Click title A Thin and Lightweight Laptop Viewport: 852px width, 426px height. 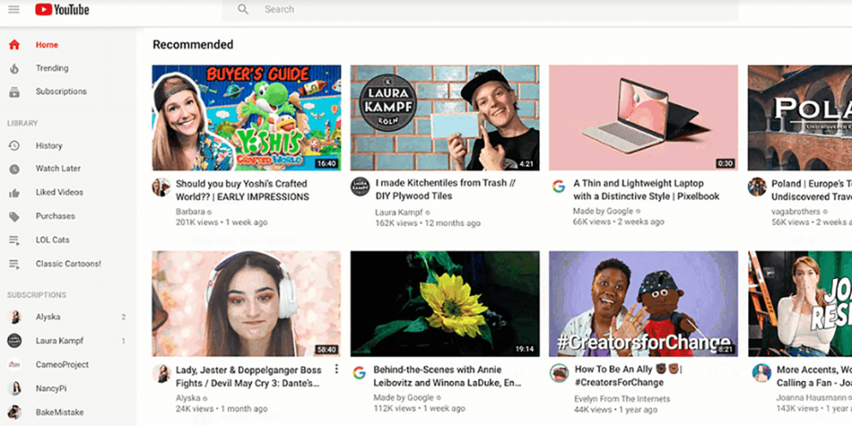[x=646, y=189]
